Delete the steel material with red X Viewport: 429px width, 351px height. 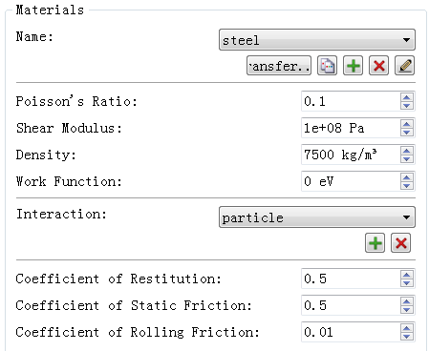tap(378, 66)
